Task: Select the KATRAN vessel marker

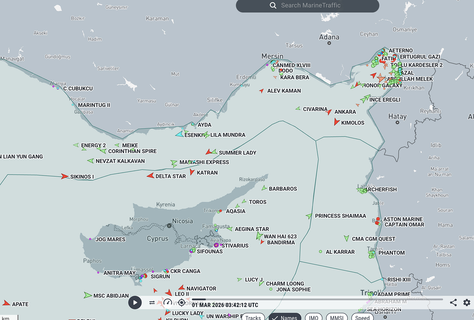Action: (x=192, y=172)
